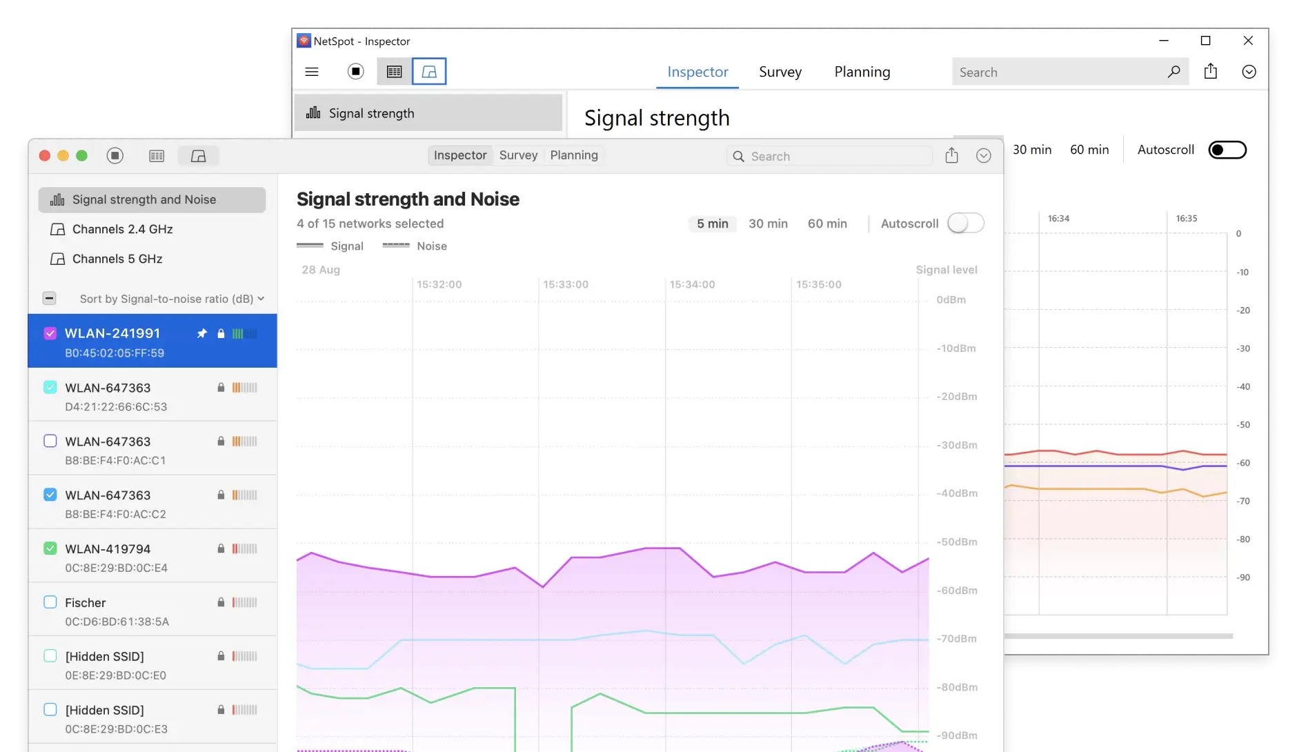Select Planning segment in Mac window
This screenshot has width=1297, height=752.
pos(574,155)
